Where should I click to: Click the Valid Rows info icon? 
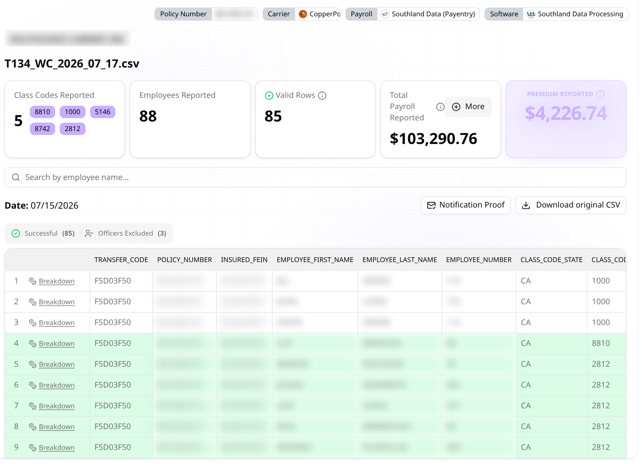[x=322, y=96]
